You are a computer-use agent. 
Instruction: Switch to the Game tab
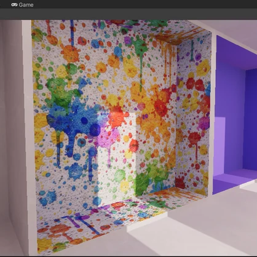click(x=22, y=4)
